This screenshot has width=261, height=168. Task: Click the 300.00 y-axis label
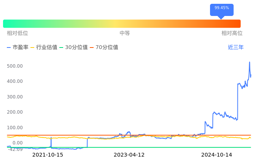coord(15,97)
